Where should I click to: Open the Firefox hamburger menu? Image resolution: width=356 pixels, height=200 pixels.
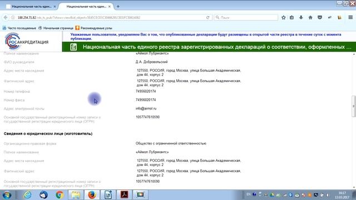(350, 17)
